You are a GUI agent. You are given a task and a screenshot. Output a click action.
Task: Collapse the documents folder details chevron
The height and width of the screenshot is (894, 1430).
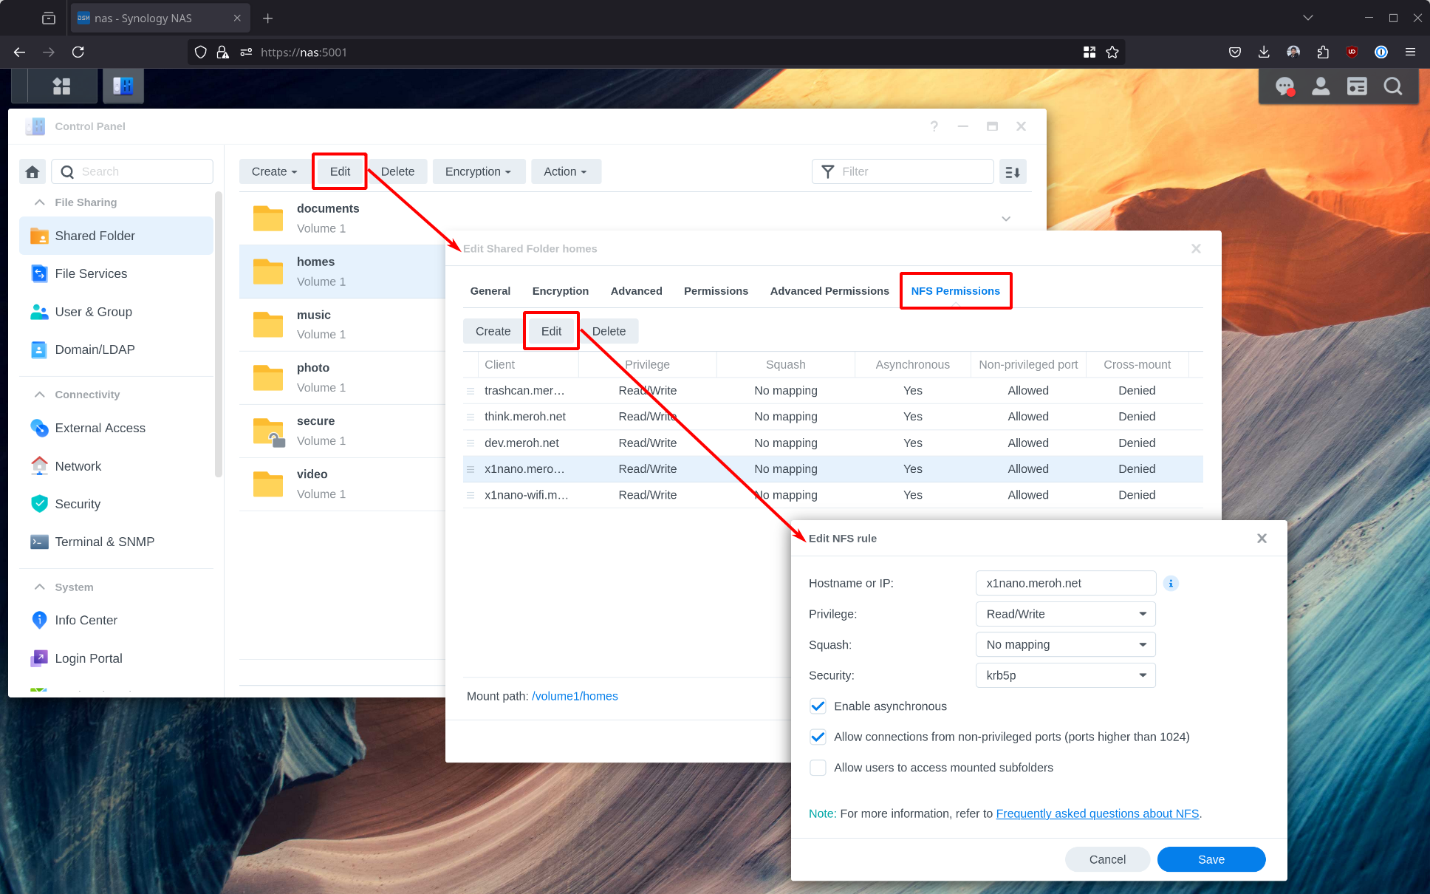[x=1005, y=218]
